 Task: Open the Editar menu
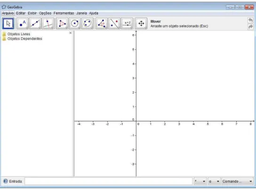tap(21, 13)
